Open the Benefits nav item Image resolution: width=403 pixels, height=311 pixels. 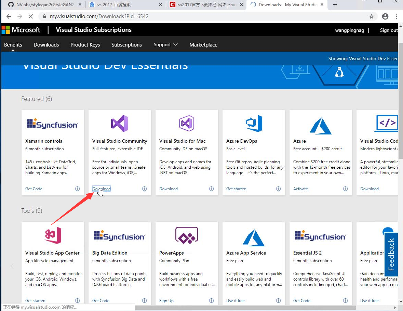click(13, 45)
